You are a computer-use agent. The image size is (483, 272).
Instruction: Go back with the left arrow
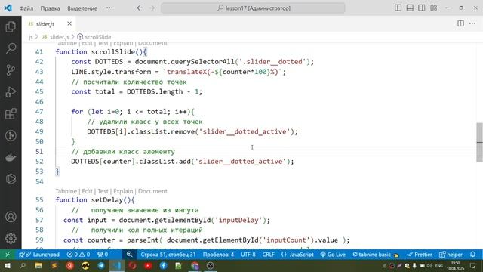click(140, 8)
